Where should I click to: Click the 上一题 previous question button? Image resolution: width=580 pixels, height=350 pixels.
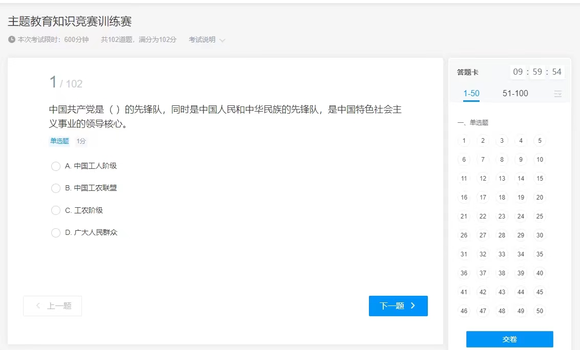coord(53,305)
